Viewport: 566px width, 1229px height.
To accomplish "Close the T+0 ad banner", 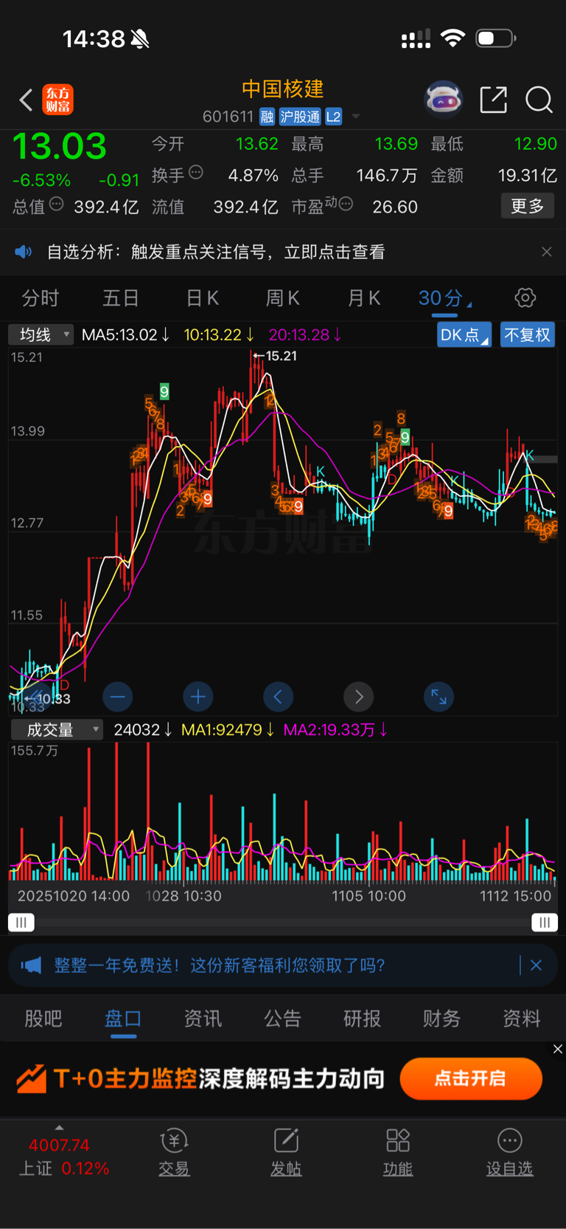I will pyautogui.click(x=558, y=1049).
